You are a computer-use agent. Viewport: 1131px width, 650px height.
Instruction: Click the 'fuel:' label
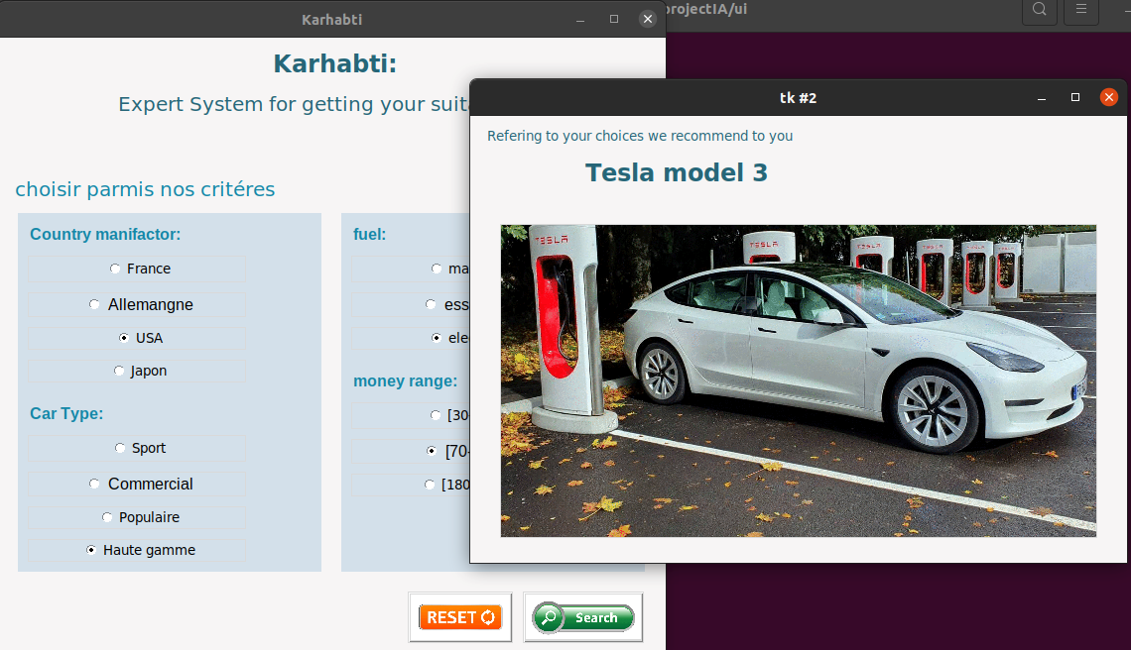[369, 234]
